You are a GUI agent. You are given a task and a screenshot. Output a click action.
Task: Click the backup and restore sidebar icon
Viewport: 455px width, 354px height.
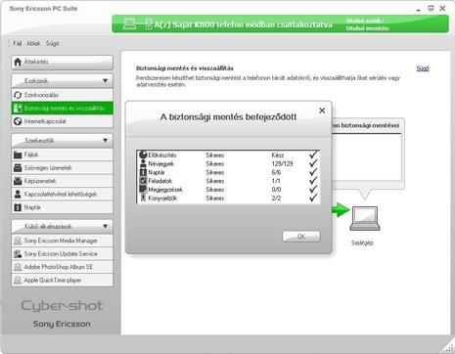18,109
